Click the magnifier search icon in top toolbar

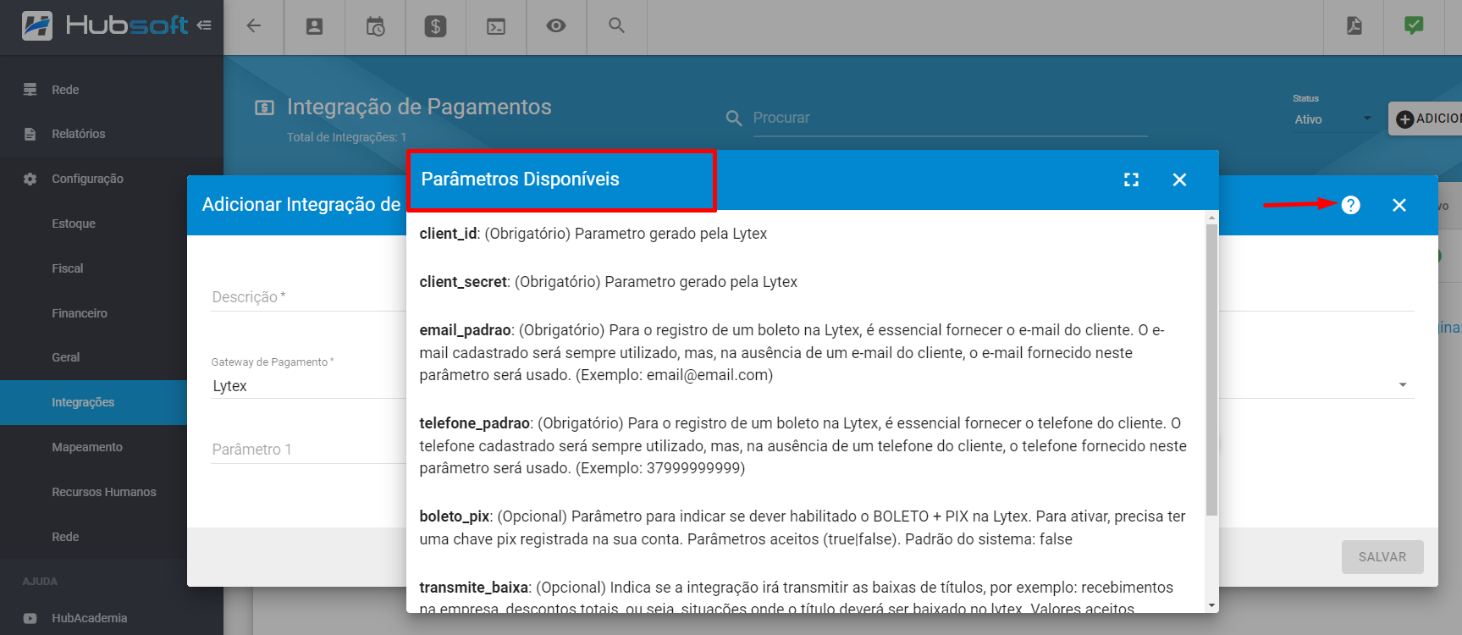[x=617, y=26]
